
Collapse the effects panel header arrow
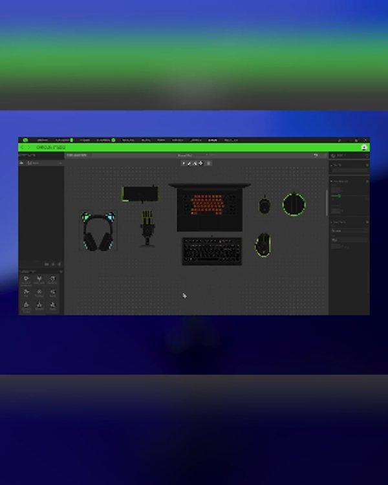(x=61, y=272)
